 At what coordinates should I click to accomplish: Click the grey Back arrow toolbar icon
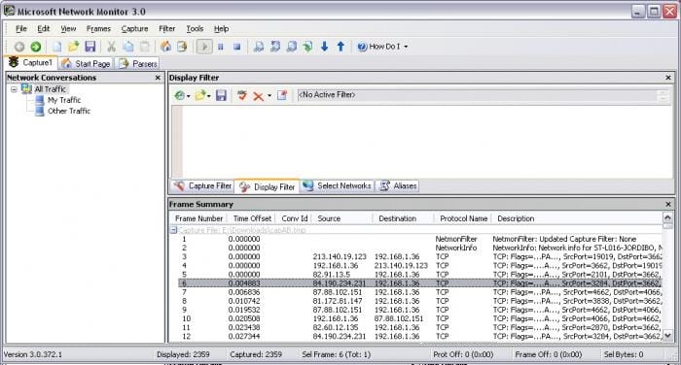pyautogui.click(x=19, y=47)
